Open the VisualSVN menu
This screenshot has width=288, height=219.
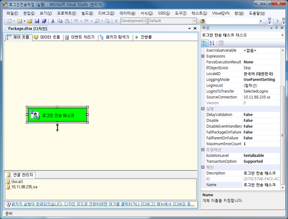pyautogui.click(x=221, y=13)
